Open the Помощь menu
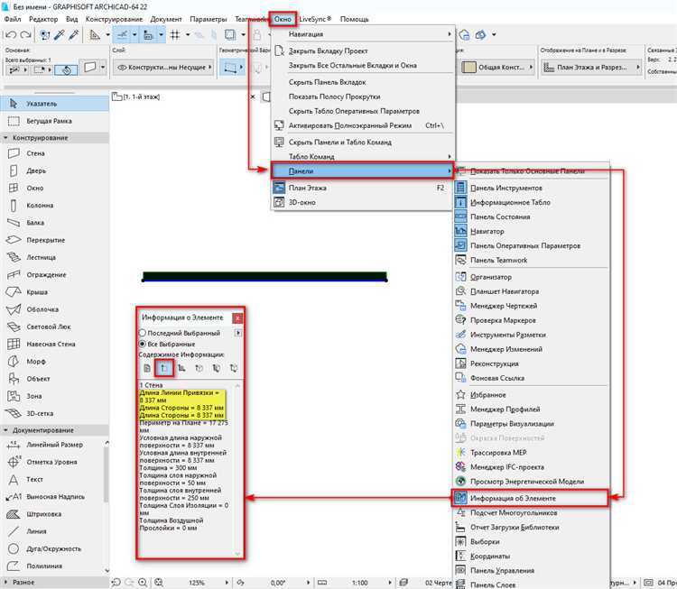 pos(355,19)
